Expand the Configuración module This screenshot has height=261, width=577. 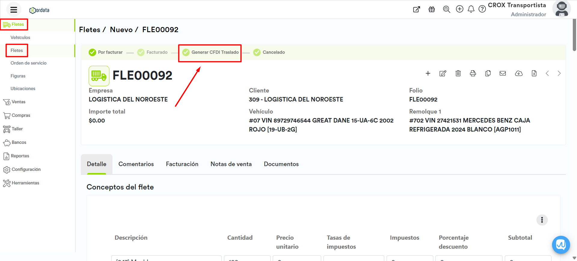click(x=22, y=169)
